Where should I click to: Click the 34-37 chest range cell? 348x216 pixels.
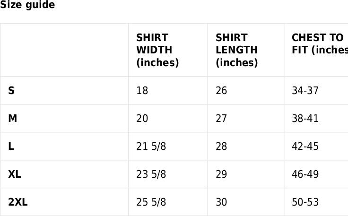(305, 91)
